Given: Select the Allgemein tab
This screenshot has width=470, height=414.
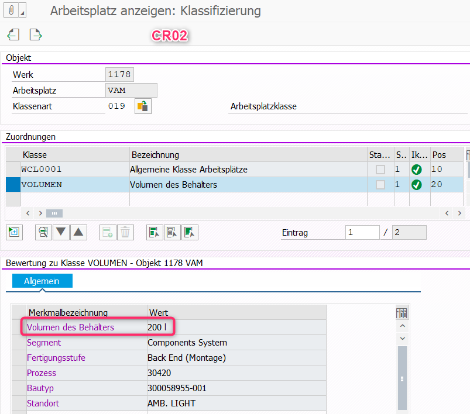Looking at the screenshot, I should (42, 281).
